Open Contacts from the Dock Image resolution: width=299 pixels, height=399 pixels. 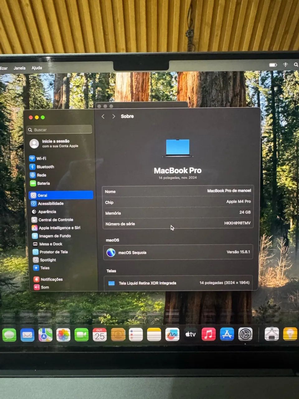[x=118, y=335]
